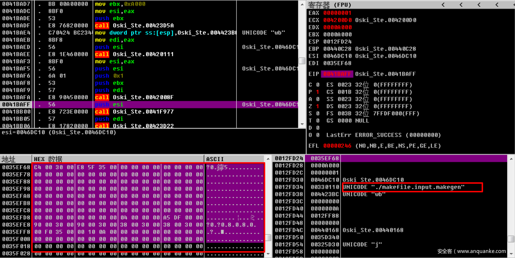Toggle the Z flag value
Viewport: 515px width, 258px height.
pyautogui.click(x=318, y=106)
